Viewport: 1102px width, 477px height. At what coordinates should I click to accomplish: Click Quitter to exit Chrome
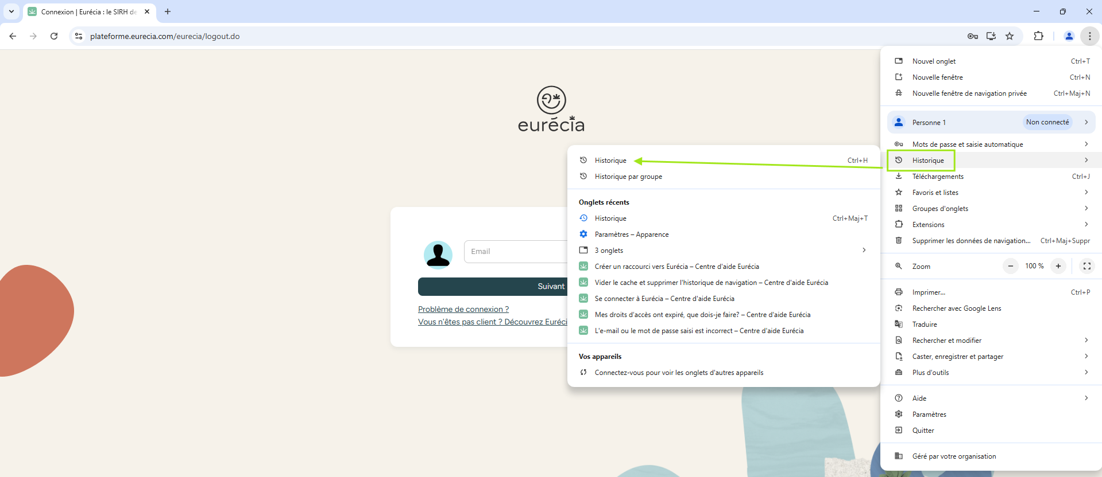coord(991,431)
